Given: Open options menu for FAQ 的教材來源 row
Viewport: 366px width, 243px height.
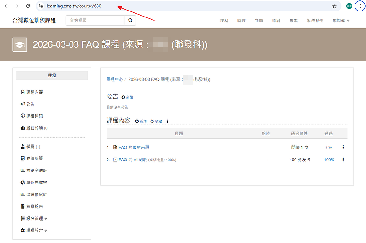Looking at the screenshot, I should click(343, 148).
